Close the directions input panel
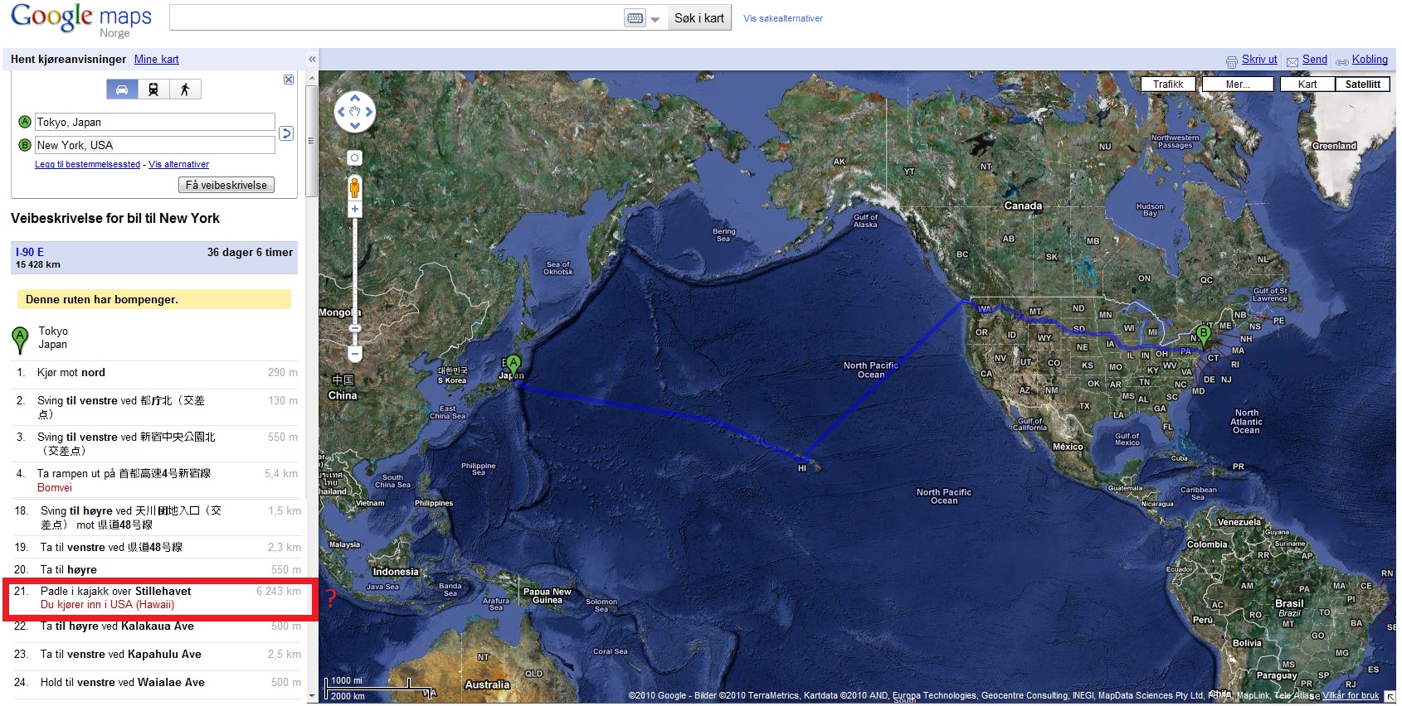1402x706 pixels. (x=289, y=80)
